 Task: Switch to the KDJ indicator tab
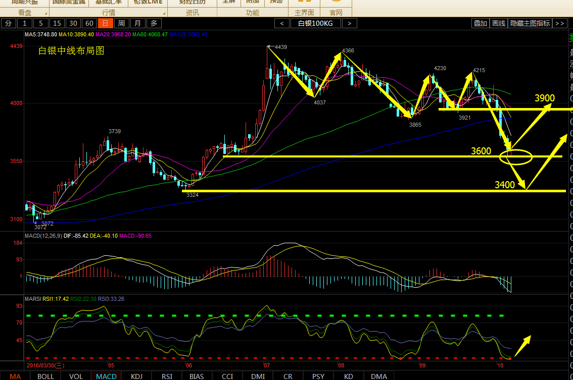pyautogui.click(x=136, y=376)
